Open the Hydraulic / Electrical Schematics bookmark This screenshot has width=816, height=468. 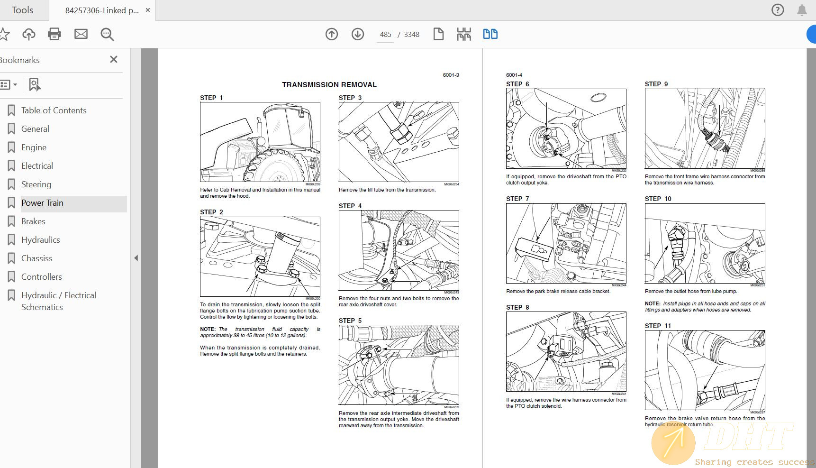[58, 301]
